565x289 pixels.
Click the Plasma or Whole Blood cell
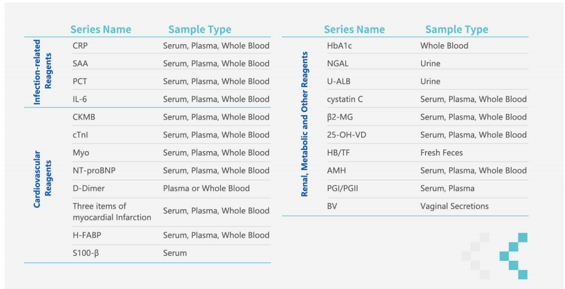pos(206,188)
